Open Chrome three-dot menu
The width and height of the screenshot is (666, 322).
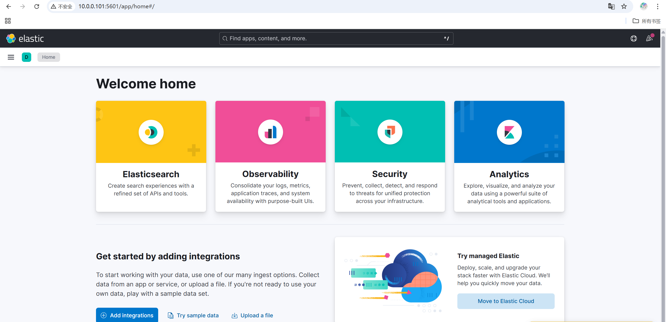pos(657,6)
